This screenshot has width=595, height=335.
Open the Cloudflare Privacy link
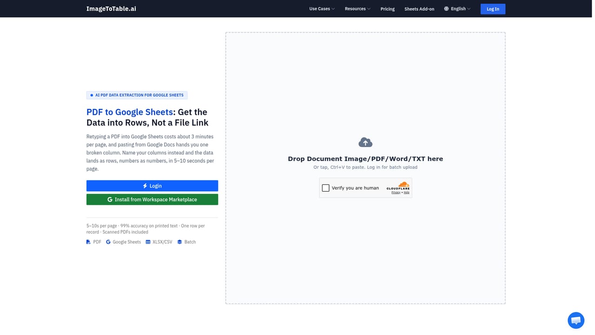396,192
